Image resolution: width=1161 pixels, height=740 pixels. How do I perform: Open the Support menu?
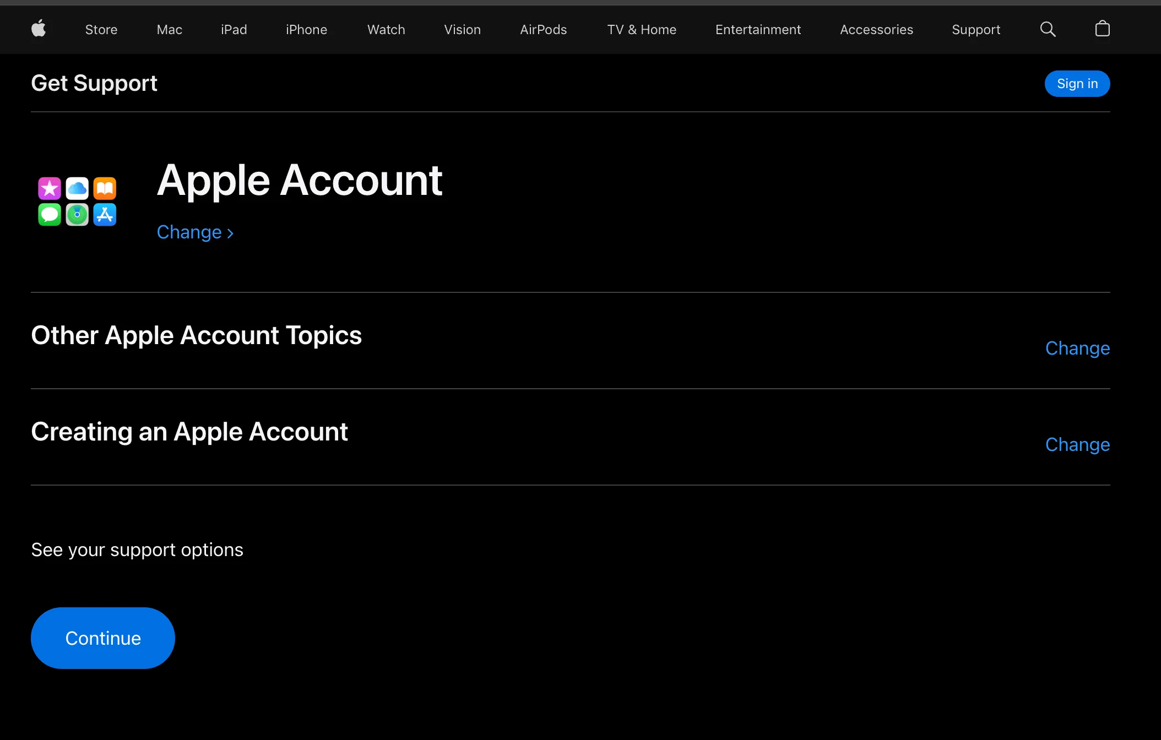coord(976,30)
